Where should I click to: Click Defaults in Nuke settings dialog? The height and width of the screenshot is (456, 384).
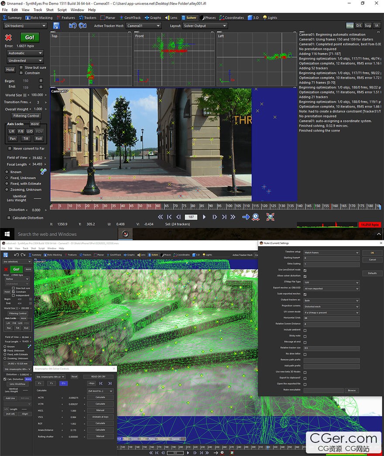[x=372, y=273]
